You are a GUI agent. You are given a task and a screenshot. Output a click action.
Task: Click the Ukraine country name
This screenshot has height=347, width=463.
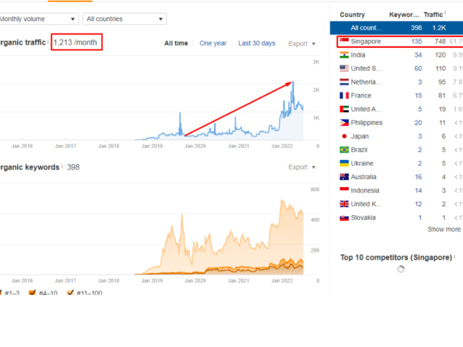pos(362,163)
